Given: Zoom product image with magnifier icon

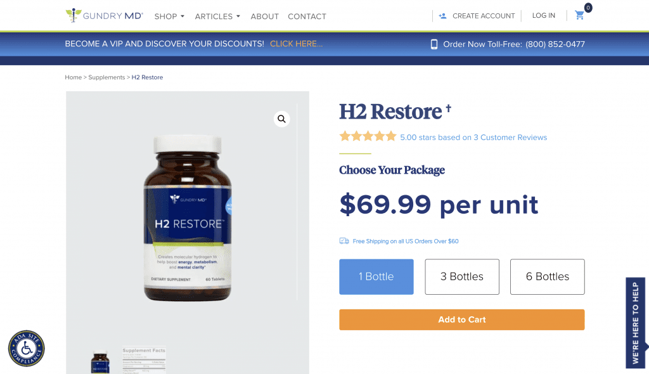Looking at the screenshot, I should [281, 119].
